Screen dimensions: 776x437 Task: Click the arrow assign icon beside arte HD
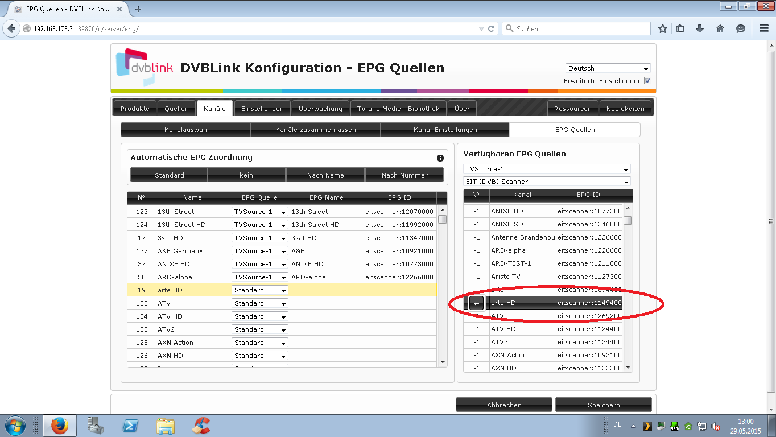[x=477, y=303]
